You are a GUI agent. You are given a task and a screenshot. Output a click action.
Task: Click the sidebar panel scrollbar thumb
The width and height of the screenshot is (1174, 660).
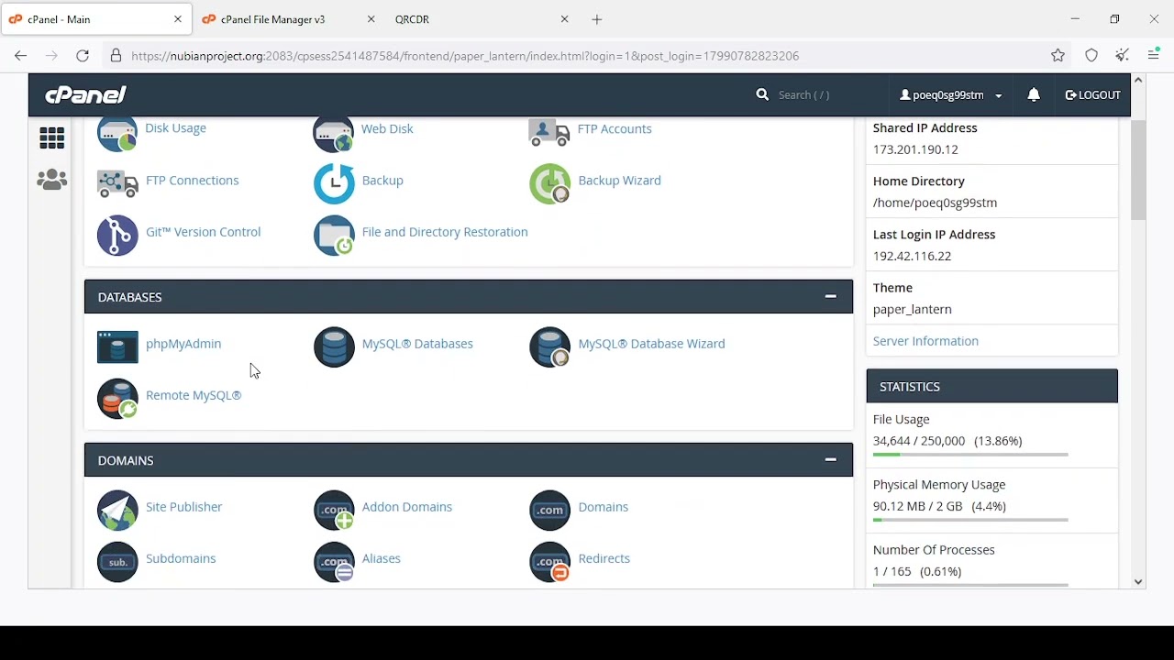pyautogui.click(x=1138, y=170)
